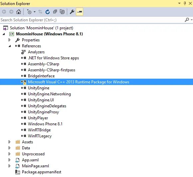Close the Solution Explorer panel
Screen dimensions: 193x177
(x=190, y=3)
